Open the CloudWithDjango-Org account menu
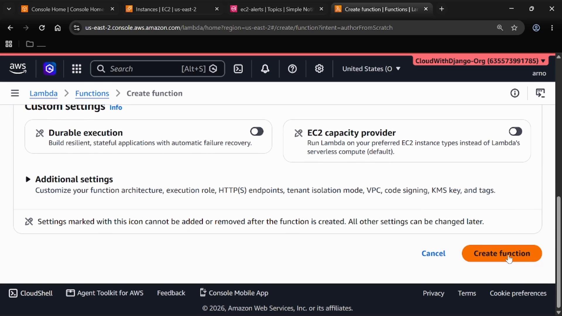 (480, 61)
